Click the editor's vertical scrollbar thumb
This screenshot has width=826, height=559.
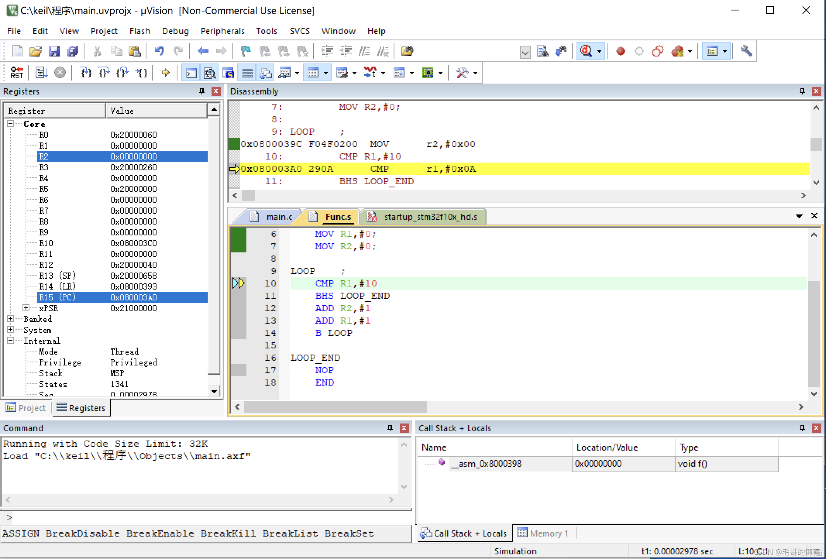(x=814, y=333)
